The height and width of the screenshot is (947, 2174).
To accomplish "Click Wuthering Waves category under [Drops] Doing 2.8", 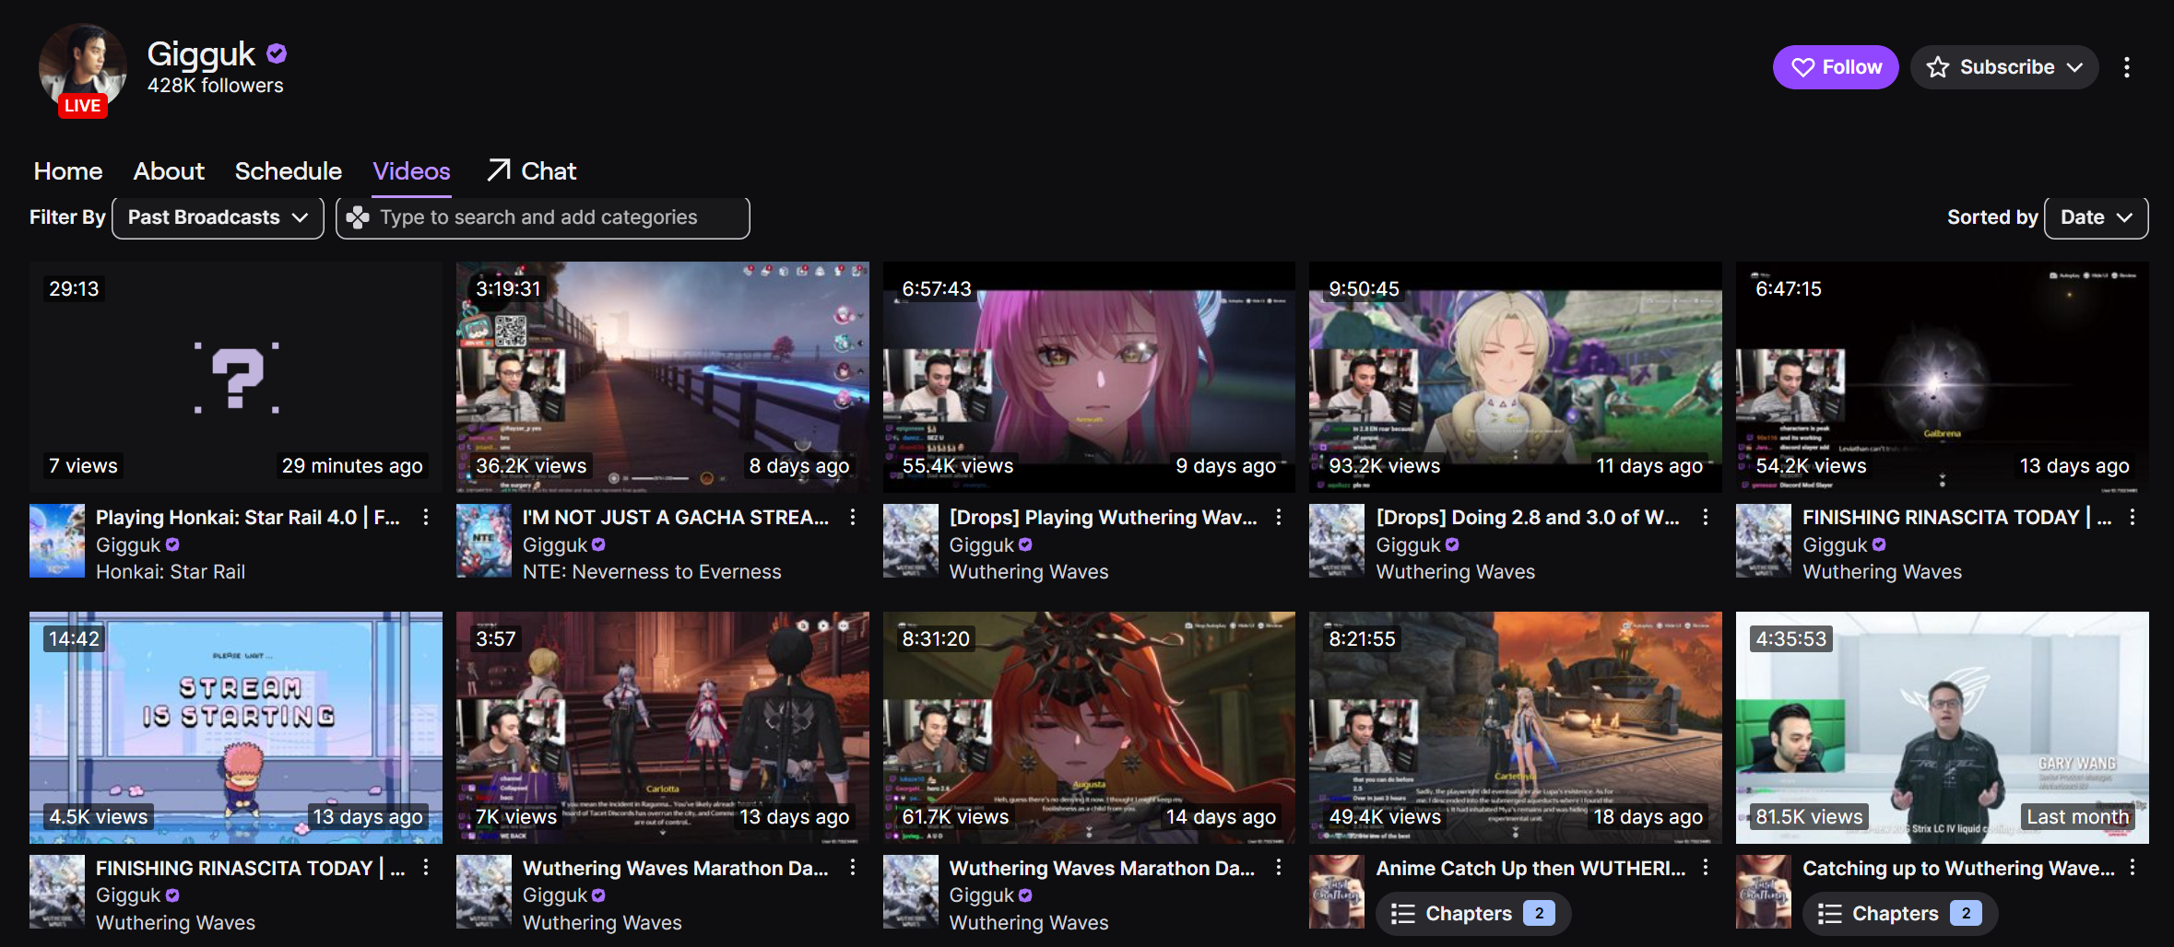I will pyautogui.click(x=1456, y=572).
